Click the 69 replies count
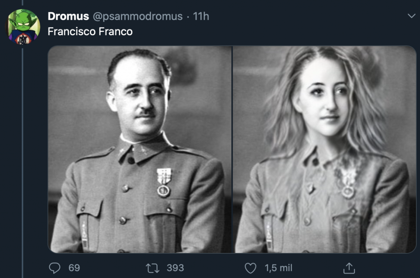Screen dimensions: 420x278 [x=74, y=268]
